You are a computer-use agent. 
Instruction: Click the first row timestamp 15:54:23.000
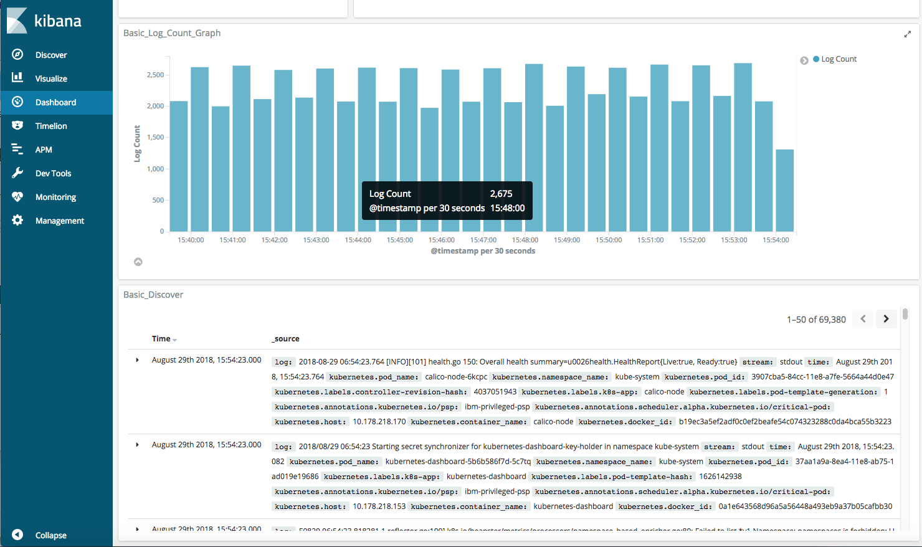pos(206,360)
